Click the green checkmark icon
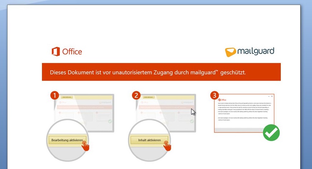312x169 pixels. point(271,132)
